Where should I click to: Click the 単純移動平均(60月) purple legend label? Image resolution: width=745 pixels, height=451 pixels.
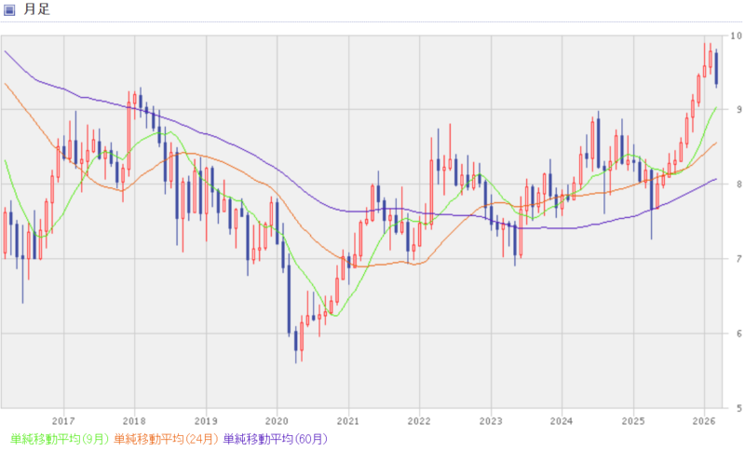point(276,439)
